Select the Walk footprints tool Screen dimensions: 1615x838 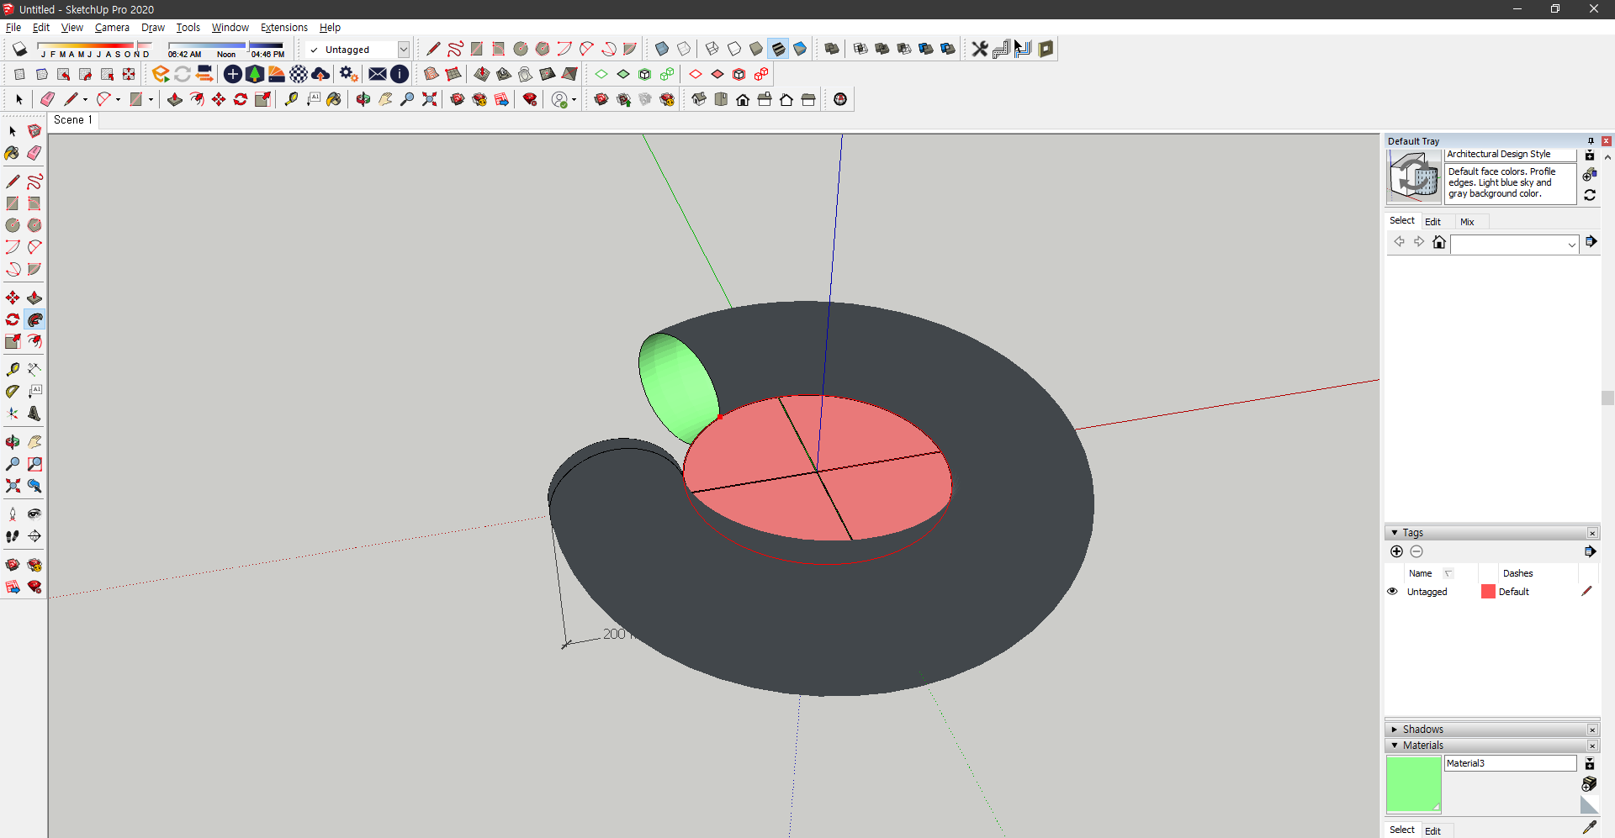(13, 536)
